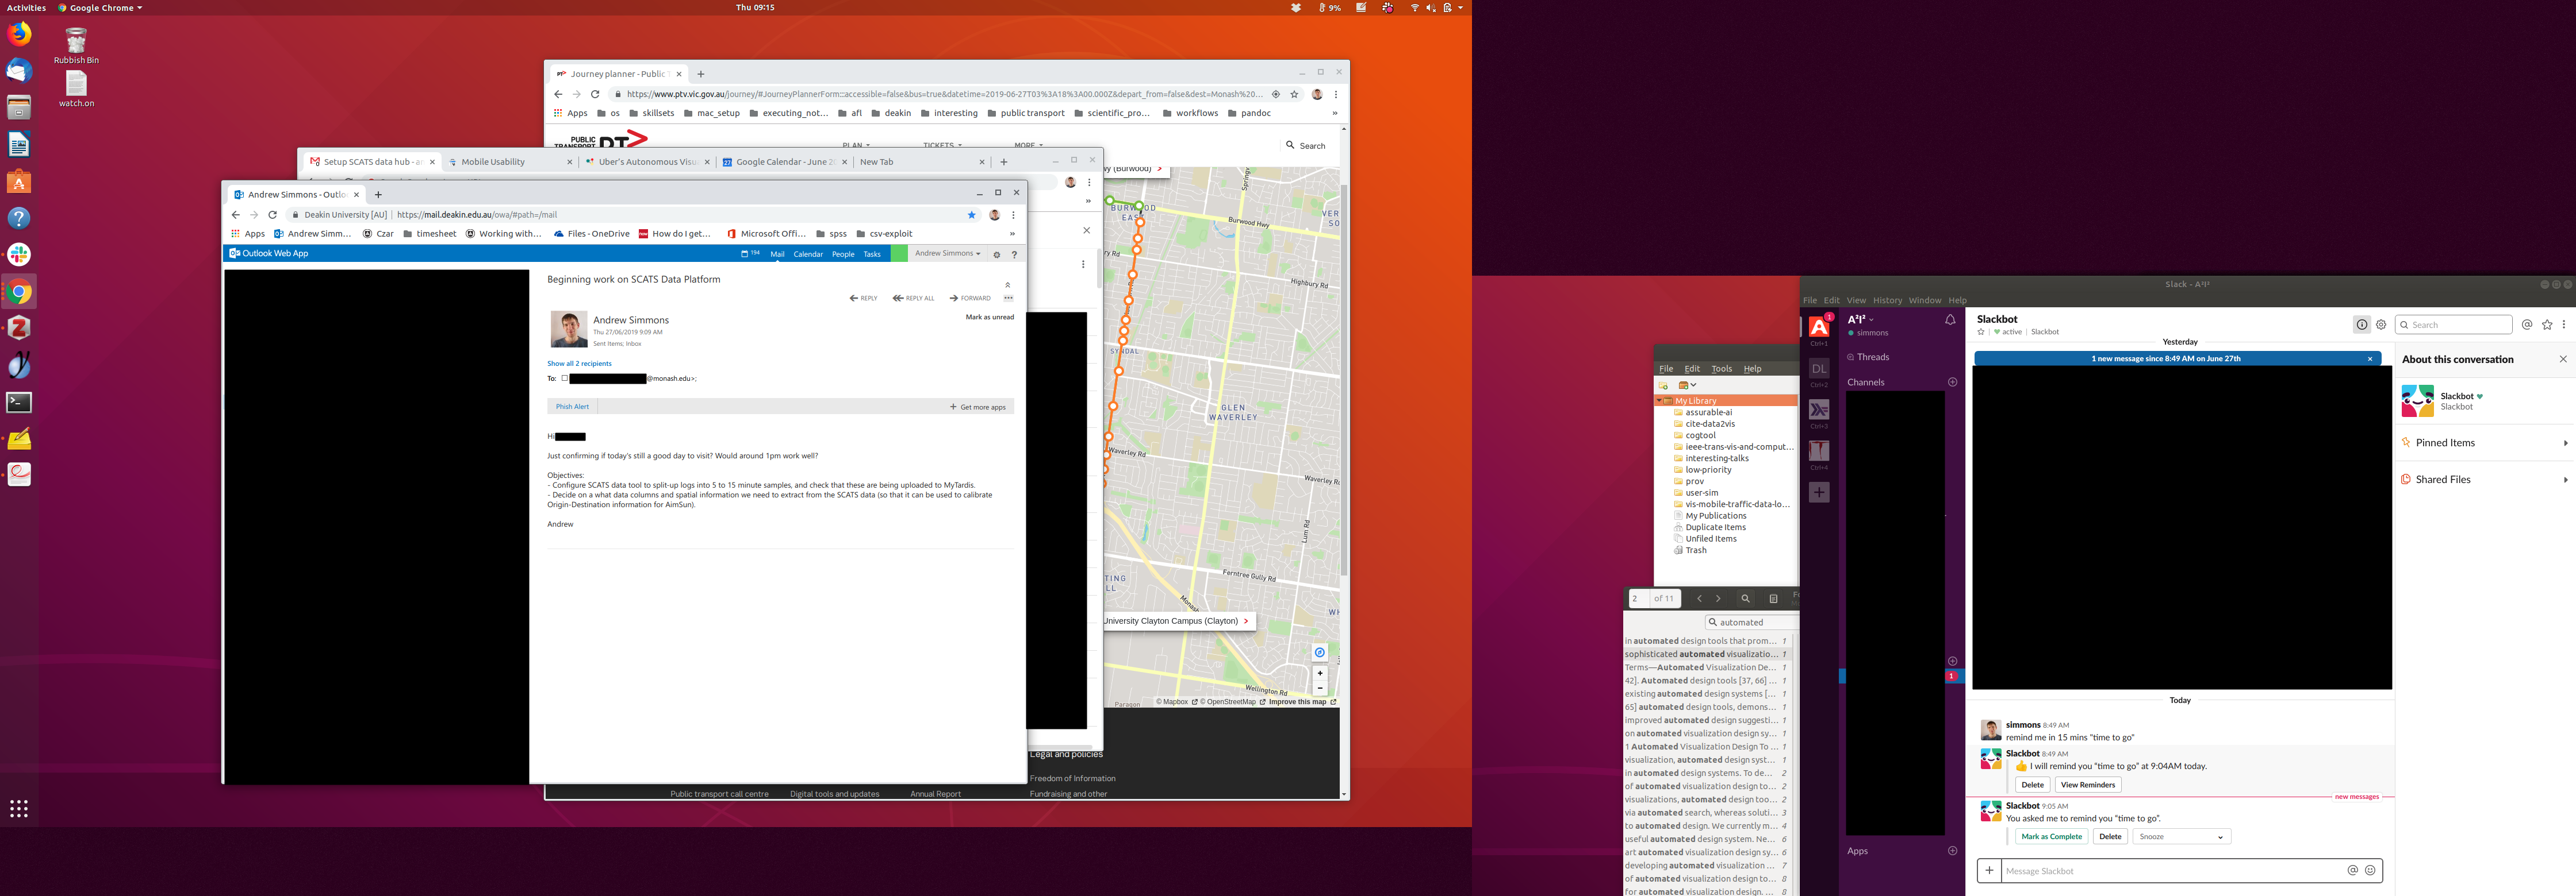2576x896 pixels.
Task: Expand the Shared Files section
Action: point(2565,481)
